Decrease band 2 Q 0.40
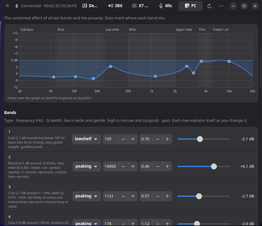Screen dimensions: 262x226 (158, 166)
